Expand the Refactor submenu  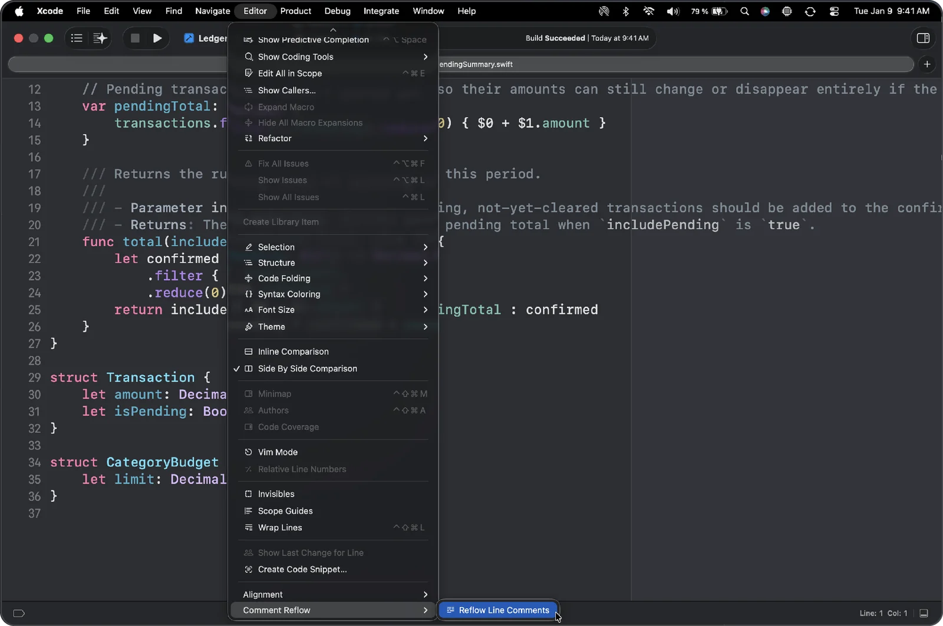[333, 138]
